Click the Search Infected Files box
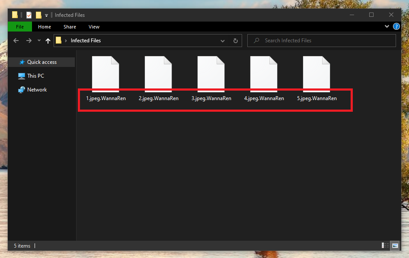 click(x=321, y=41)
